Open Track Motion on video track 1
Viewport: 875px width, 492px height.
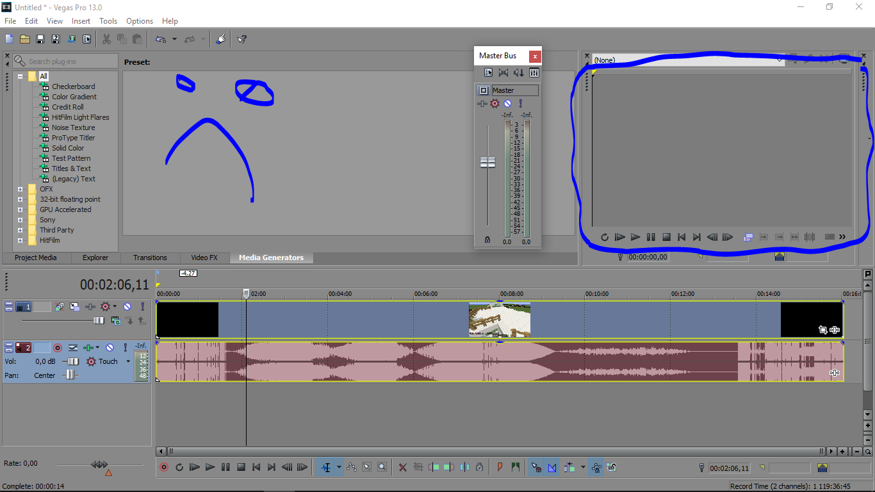click(x=75, y=307)
